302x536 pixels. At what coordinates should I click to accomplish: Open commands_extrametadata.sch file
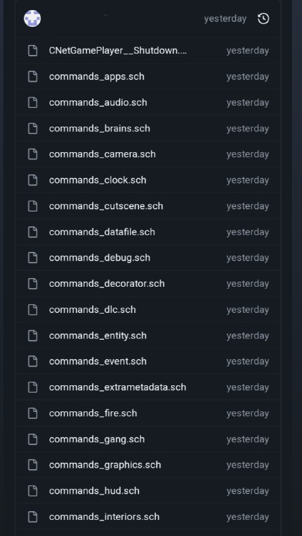point(117,387)
